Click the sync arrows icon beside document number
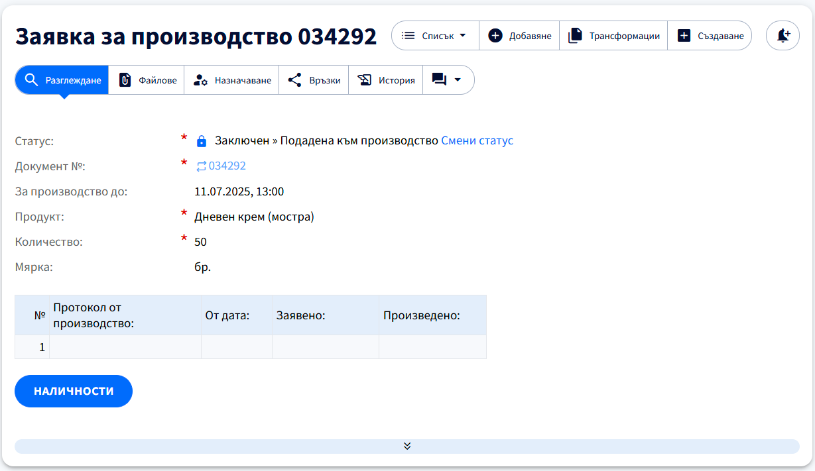 click(x=200, y=166)
